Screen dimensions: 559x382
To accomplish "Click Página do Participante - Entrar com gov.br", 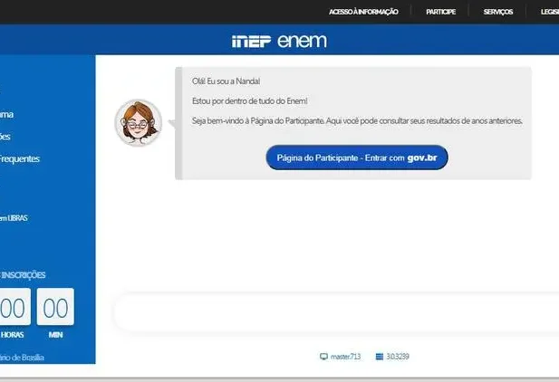I will coord(357,158).
